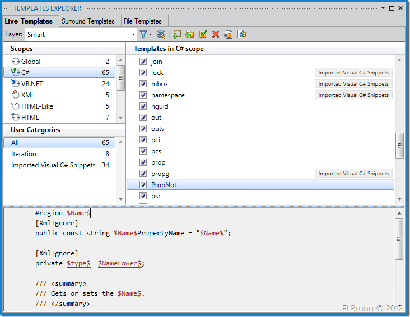
Task: Click the $type$ variable in code editor
Action: point(78,263)
